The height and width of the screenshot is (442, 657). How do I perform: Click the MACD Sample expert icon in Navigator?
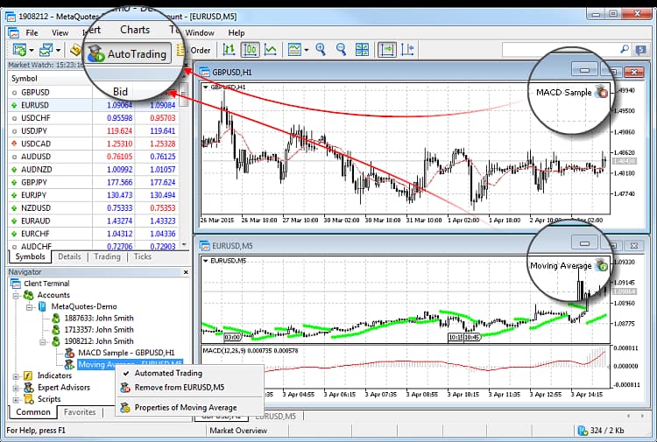tap(69, 352)
